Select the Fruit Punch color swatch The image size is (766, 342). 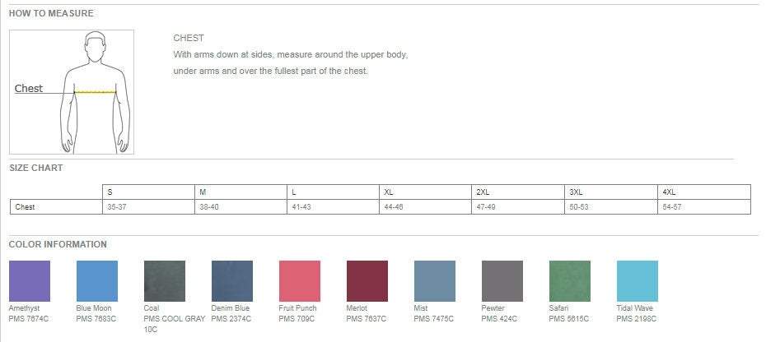click(300, 281)
